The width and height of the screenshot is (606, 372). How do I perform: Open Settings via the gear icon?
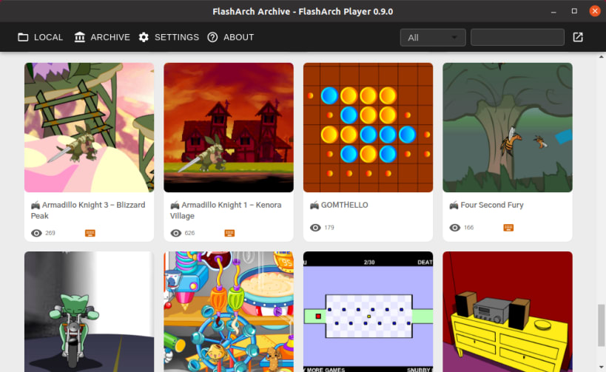pos(144,37)
